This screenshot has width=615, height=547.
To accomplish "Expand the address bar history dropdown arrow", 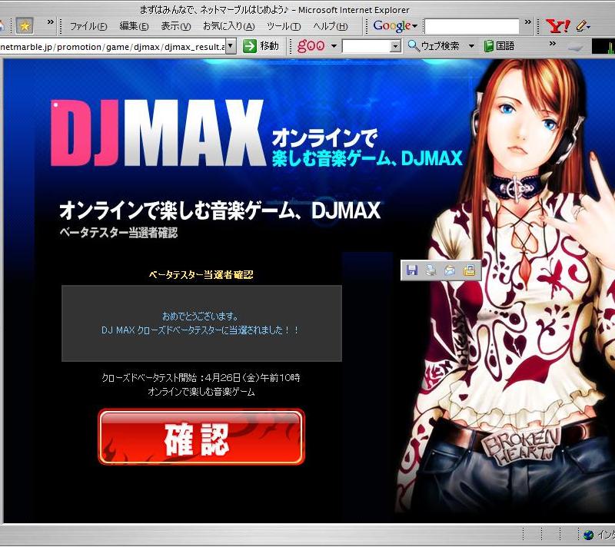I will tap(231, 46).
